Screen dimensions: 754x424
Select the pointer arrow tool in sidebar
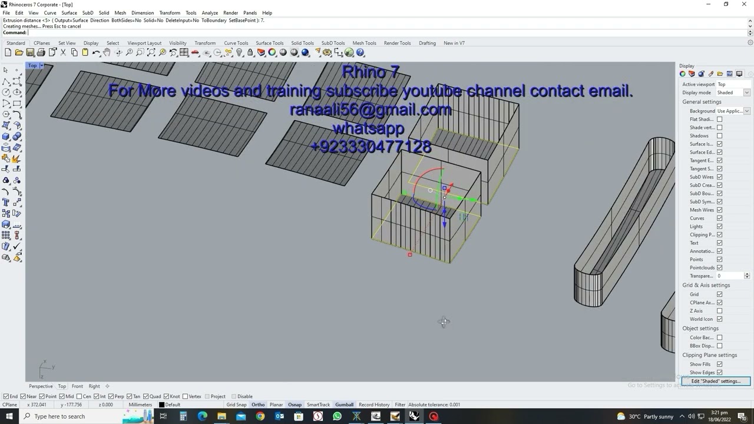click(x=6, y=69)
